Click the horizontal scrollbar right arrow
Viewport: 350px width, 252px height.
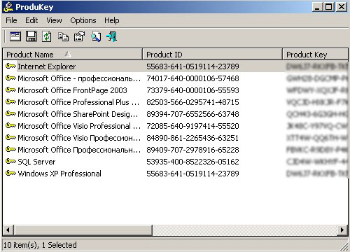click(342, 230)
